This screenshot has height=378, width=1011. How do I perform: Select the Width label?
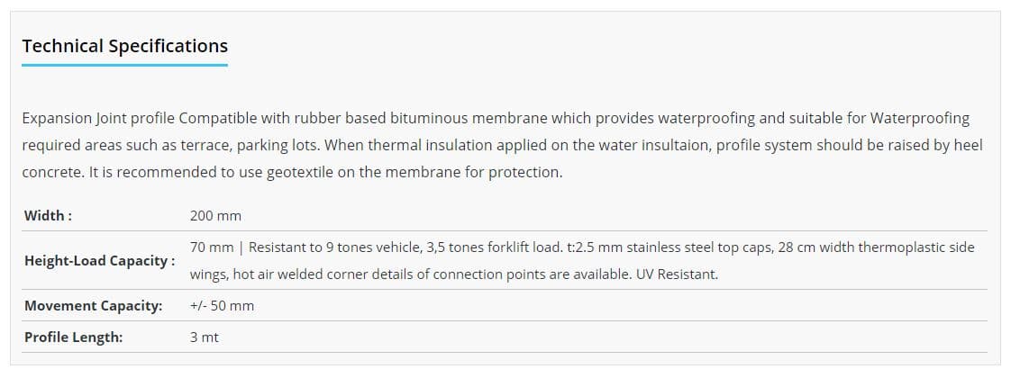(48, 216)
